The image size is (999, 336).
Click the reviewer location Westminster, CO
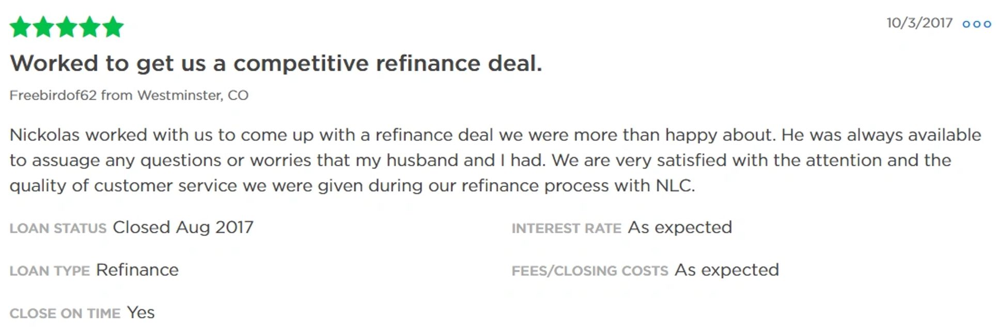pyautogui.click(x=193, y=95)
